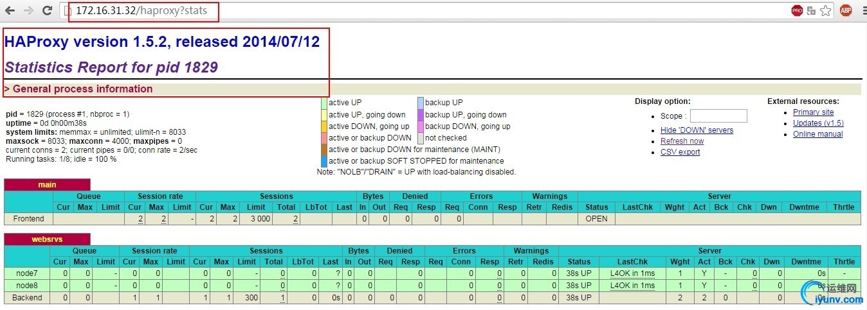867x310 pixels.
Task: Open the ABP Adblock Plus extension
Action: pos(845,10)
